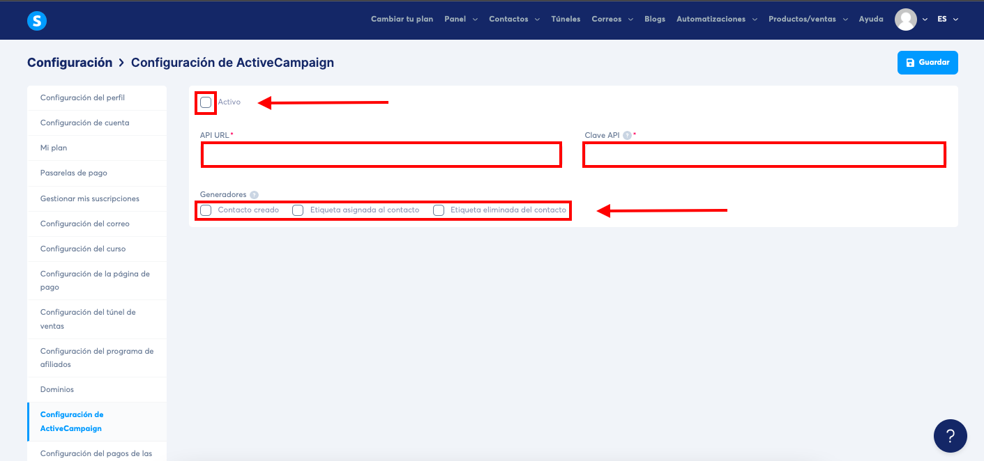
Task: Enable Etiqueta asignada al contacto
Action: pyautogui.click(x=298, y=210)
